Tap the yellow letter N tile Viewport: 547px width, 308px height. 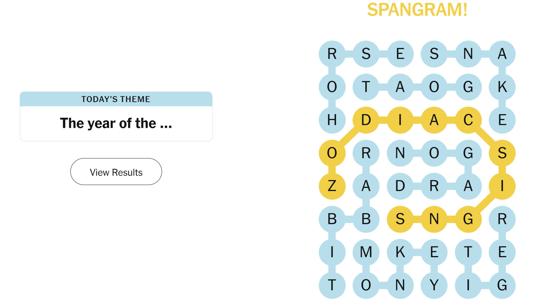[434, 219]
